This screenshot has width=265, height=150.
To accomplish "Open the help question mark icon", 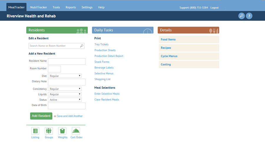I will tap(249, 16).
